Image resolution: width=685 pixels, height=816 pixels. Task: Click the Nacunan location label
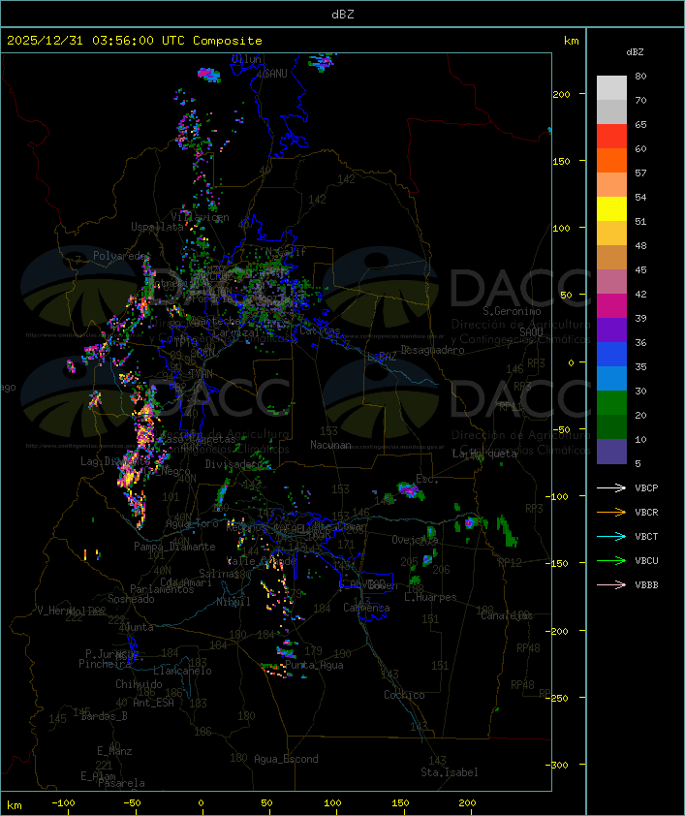tap(330, 445)
